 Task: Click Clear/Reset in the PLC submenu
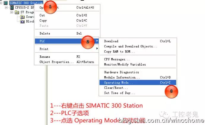116,88
